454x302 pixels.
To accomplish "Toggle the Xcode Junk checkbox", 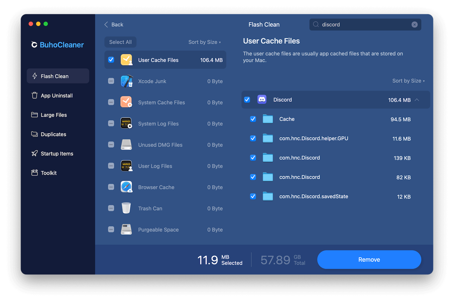I will click(x=111, y=81).
